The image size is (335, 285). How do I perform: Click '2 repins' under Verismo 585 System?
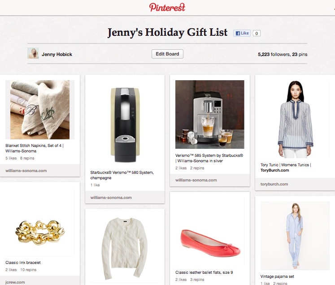click(x=197, y=168)
